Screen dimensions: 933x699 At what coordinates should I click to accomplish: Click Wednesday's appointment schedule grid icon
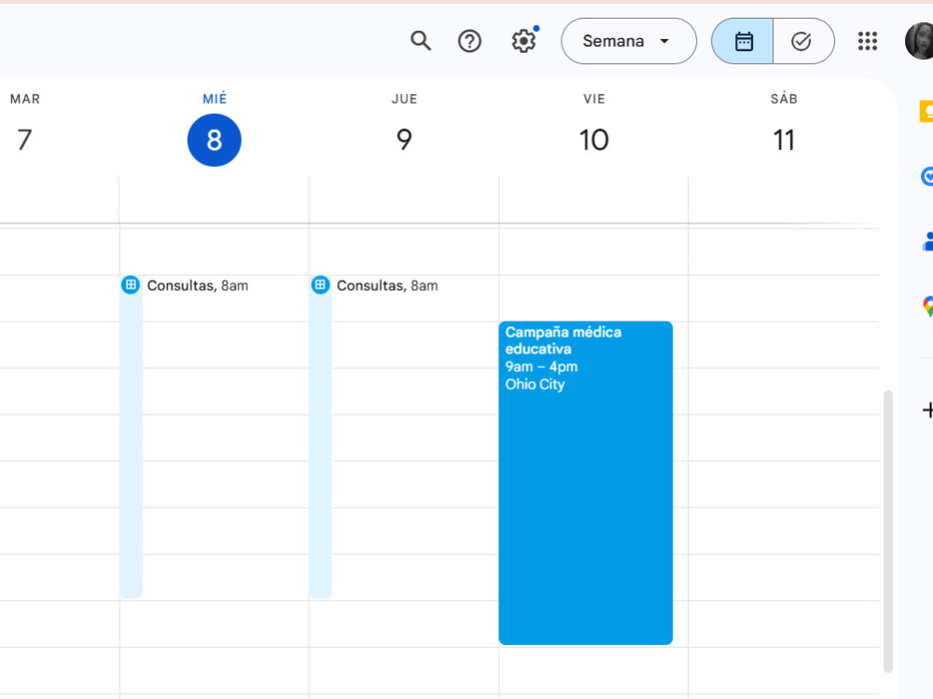(x=131, y=285)
